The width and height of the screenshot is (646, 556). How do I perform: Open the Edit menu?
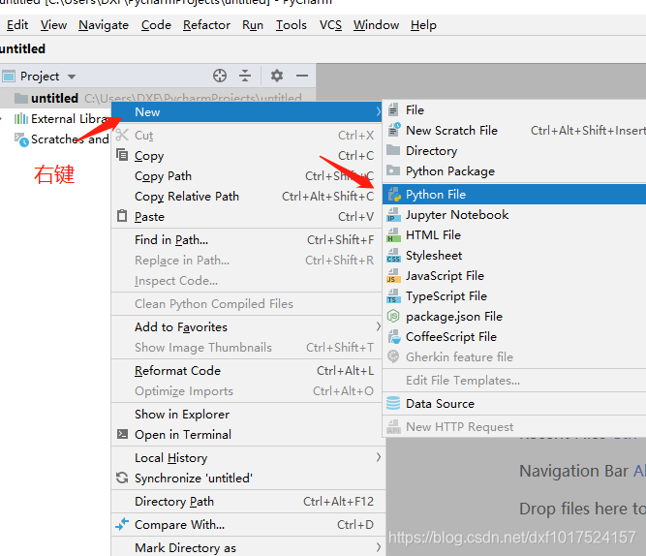(17, 25)
